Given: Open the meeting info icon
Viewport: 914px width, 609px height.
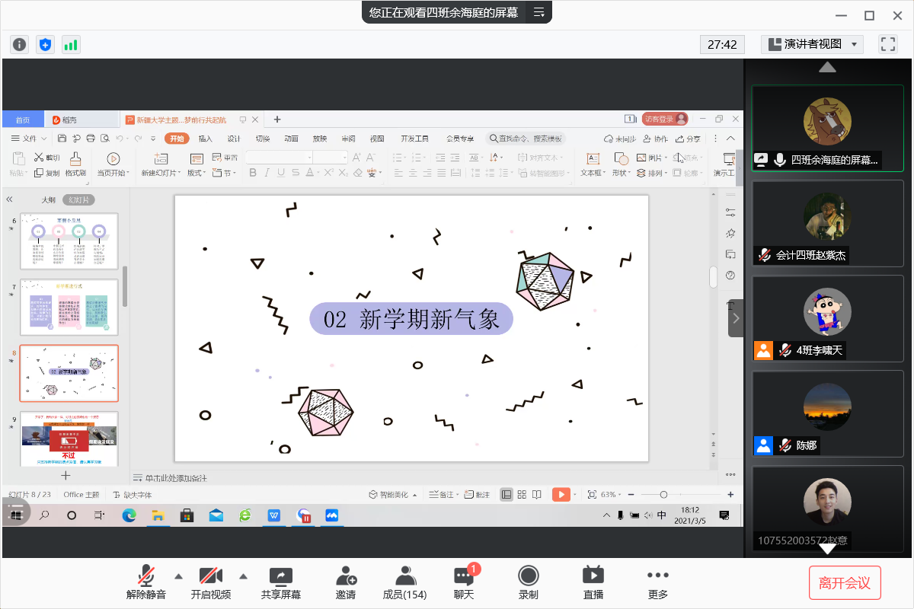Looking at the screenshot, I should (x=20, y=44).
